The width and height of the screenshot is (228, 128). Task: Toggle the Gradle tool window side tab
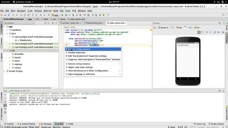(227, 26)
